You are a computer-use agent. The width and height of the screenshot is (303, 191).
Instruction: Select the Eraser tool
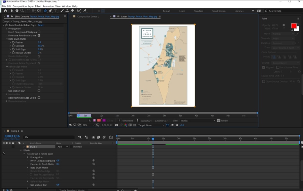pyautogui.click(x=72, y=11)
